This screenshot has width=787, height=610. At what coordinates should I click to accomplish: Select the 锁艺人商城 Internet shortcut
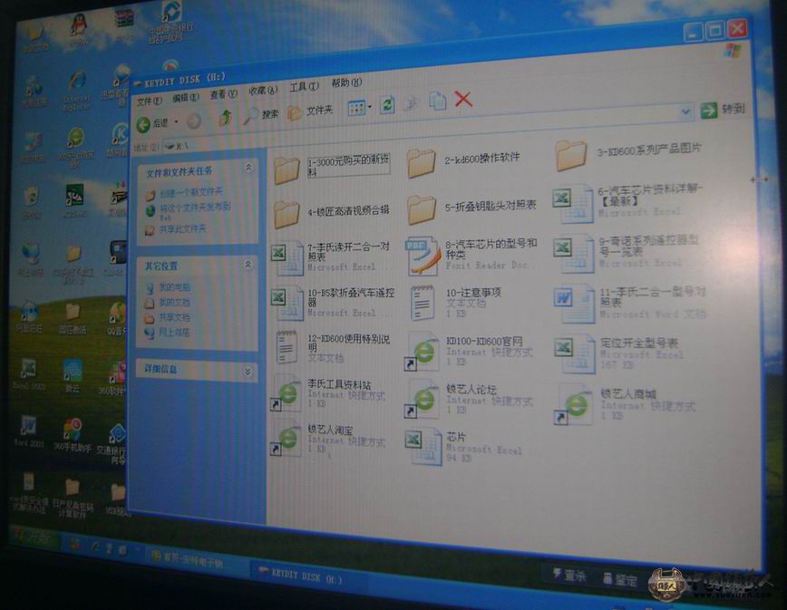pyautogui.click(x=626, y=404)
